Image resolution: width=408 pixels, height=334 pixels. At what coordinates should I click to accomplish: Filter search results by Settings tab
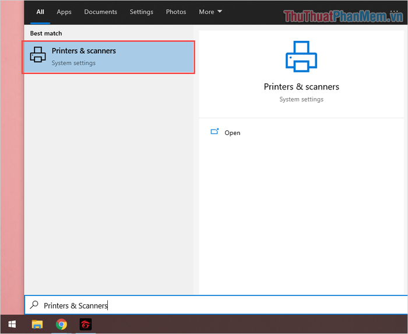pyautogui.click(x=141, y=12)
